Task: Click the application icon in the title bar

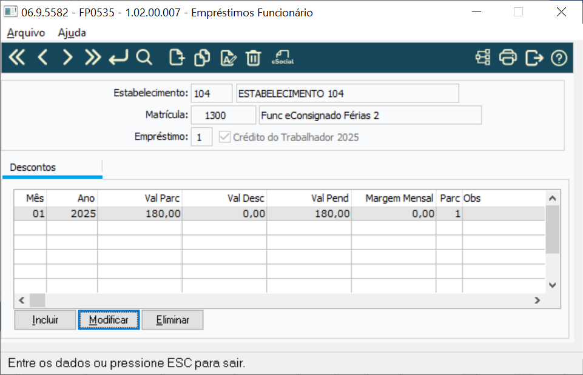Action: (x=10, y=12)
